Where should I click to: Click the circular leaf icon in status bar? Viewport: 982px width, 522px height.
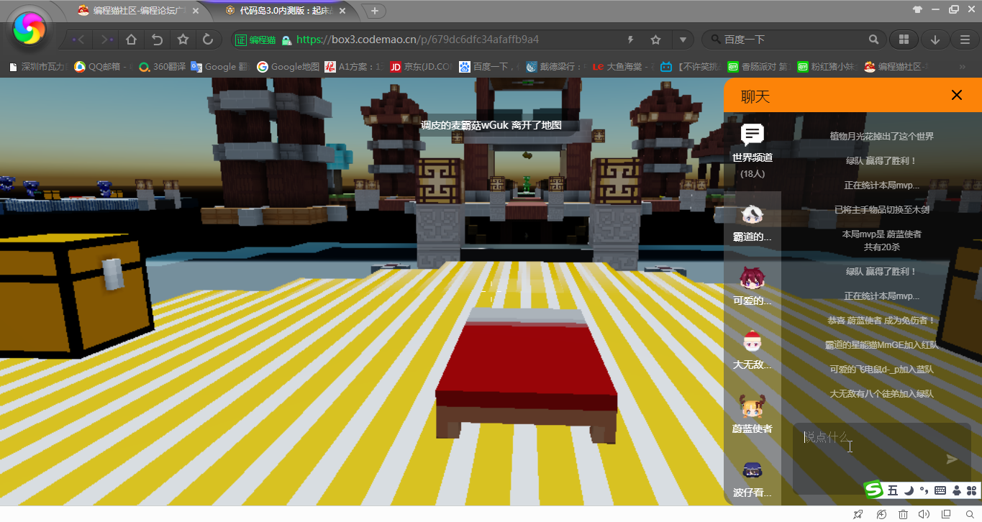[x=881, y=514]
